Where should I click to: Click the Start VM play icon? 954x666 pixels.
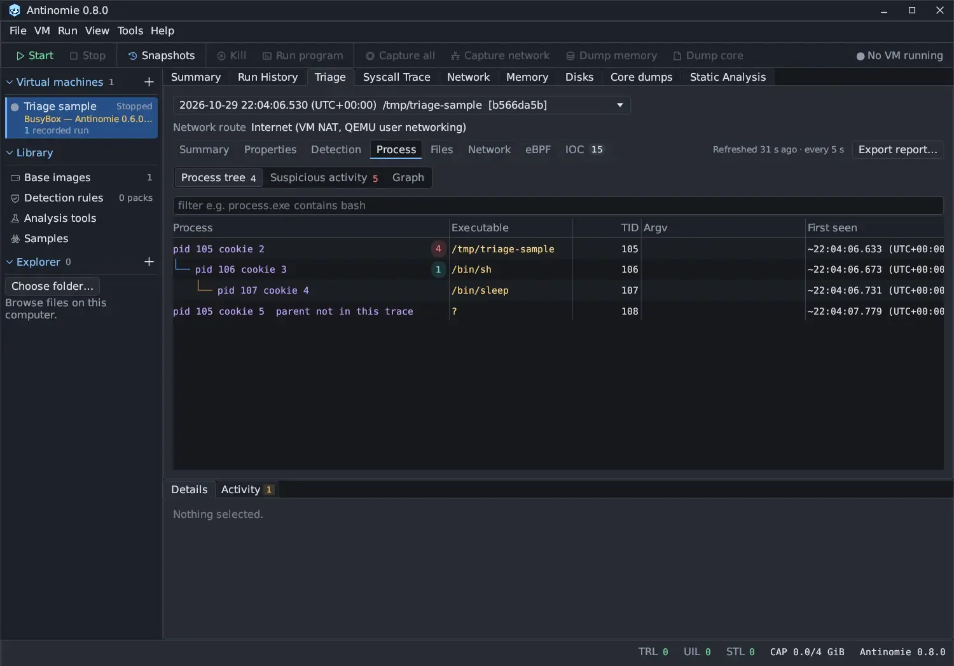[x=20, y=56]
